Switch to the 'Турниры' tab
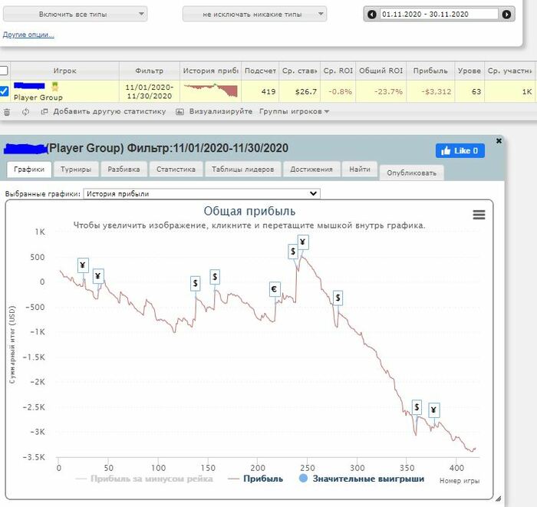 (x=76, y=170)
